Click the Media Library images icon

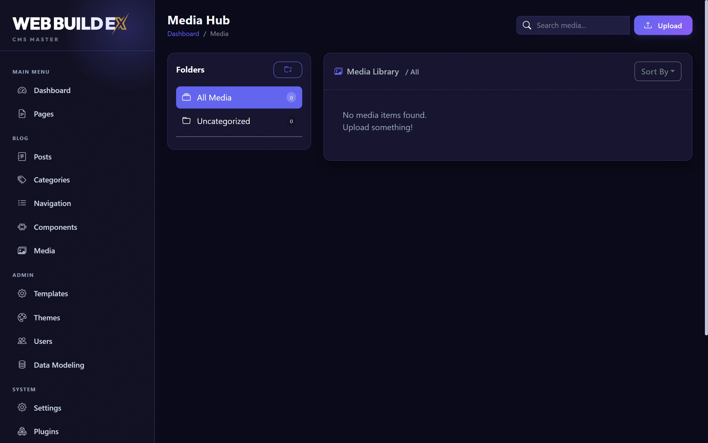point(339,71)
